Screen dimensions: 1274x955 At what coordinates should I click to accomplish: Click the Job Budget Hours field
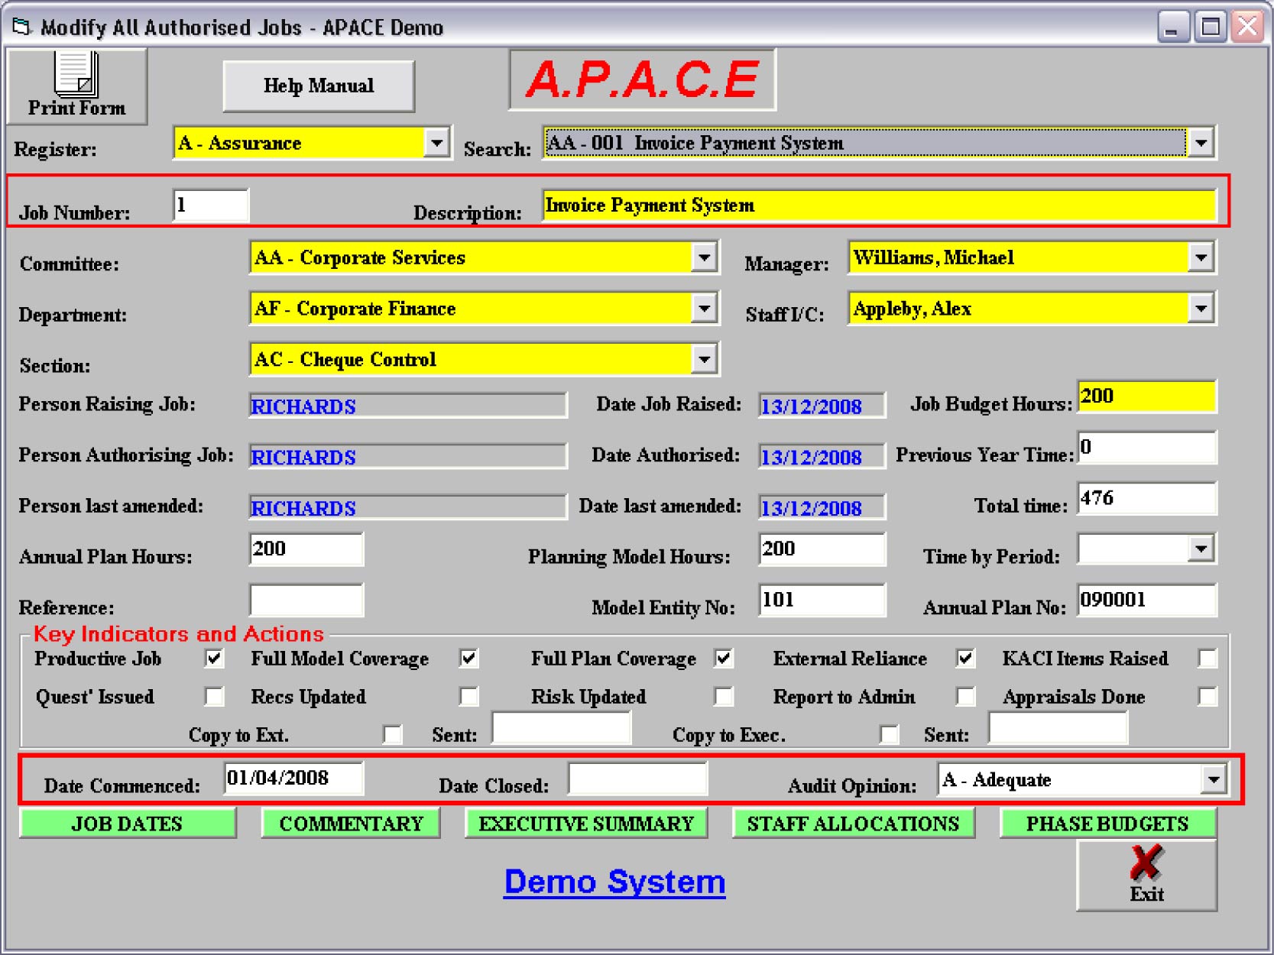(x=1146, y=397)
